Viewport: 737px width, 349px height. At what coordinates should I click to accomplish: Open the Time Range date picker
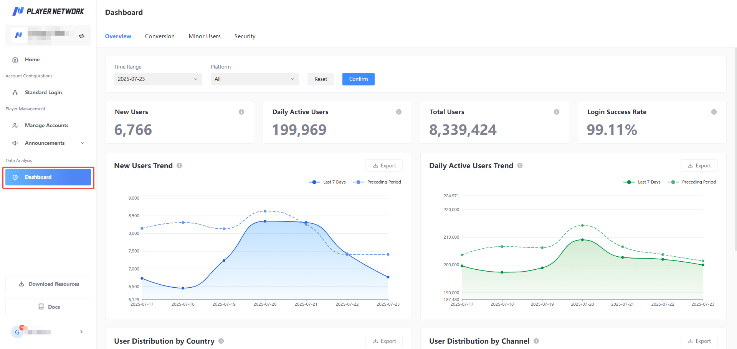[x=158, y=79]
